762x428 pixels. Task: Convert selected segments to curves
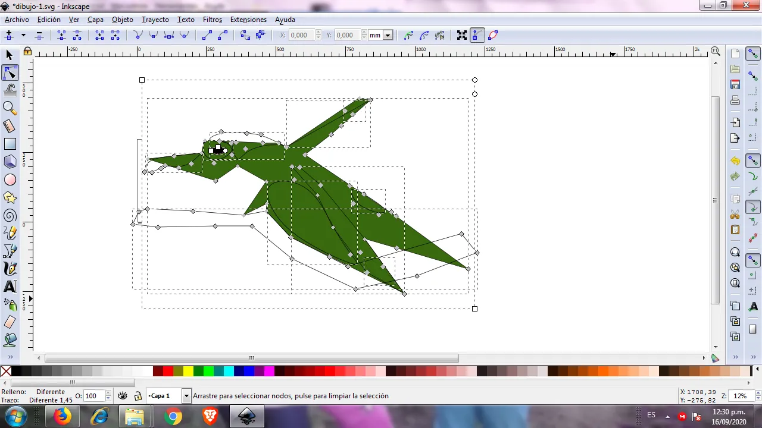tap(223, 36)
